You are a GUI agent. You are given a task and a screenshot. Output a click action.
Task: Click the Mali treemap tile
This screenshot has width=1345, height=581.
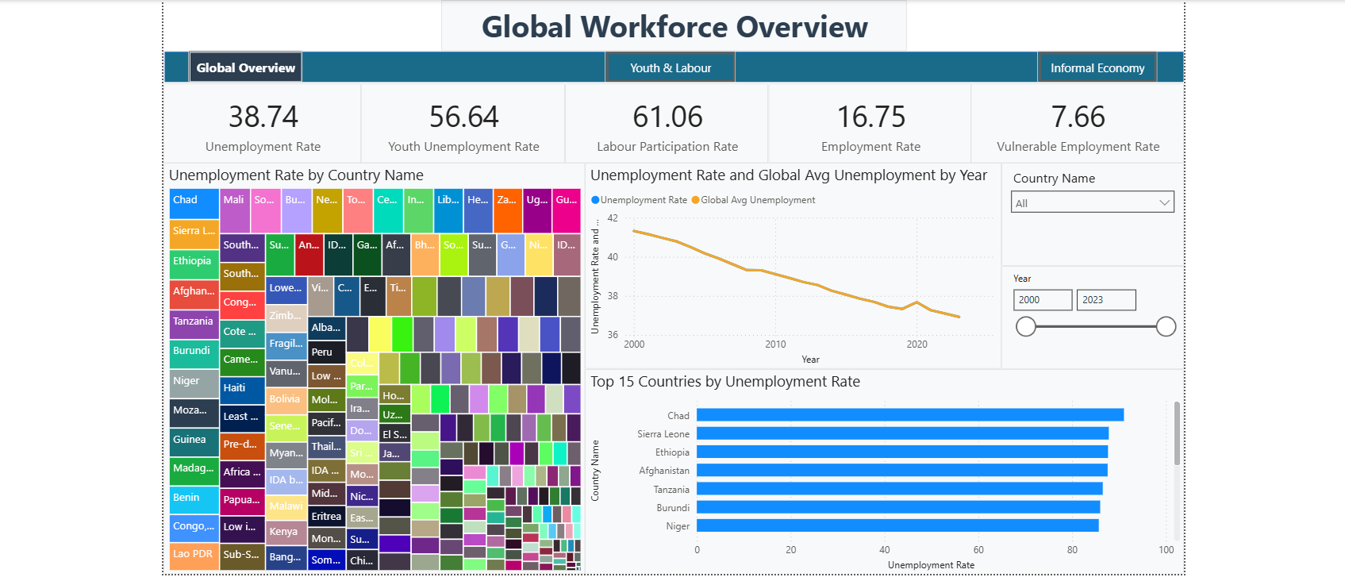[235, 210]
